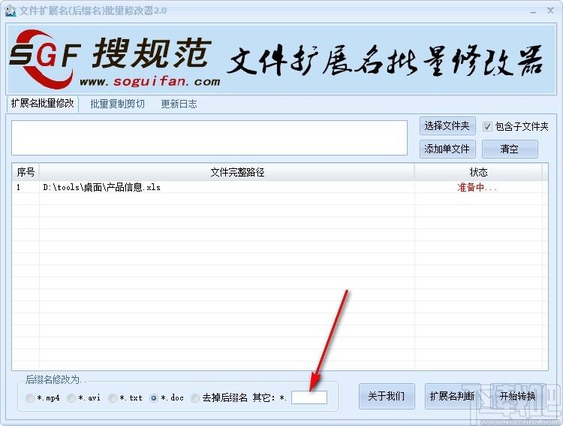Toggle the 包含子文件夹 checkbox
Screen dimensions: 563x426
487,126
